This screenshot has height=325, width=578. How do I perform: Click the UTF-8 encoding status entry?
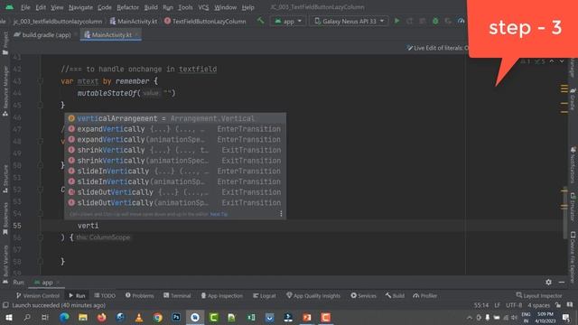(514, 305)
